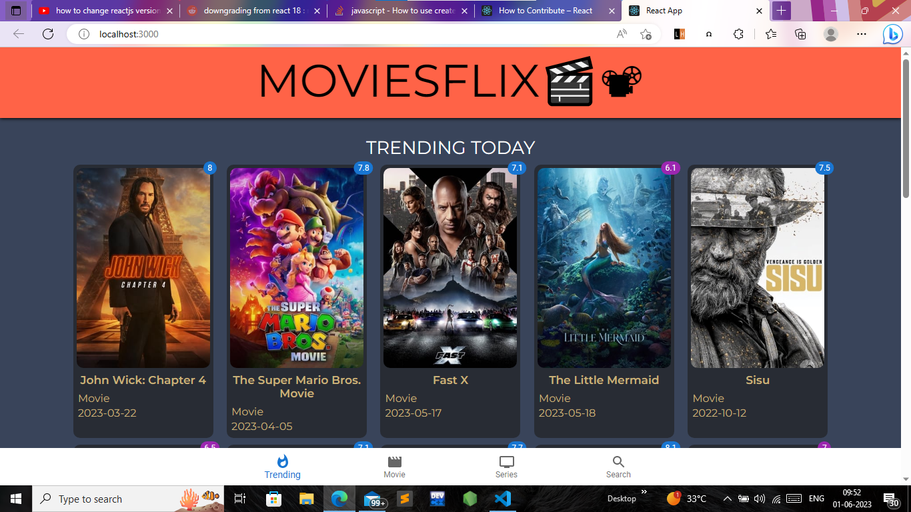Viewport: 911px width, 512px height.
Task: Open Visual Studio Code from the taskbar
Action: pos(502,498)
